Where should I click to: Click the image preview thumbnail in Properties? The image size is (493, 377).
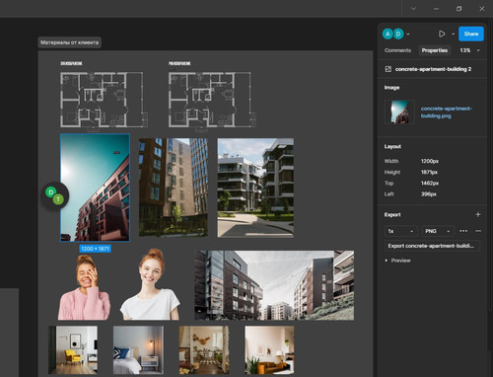coord(399,112)
